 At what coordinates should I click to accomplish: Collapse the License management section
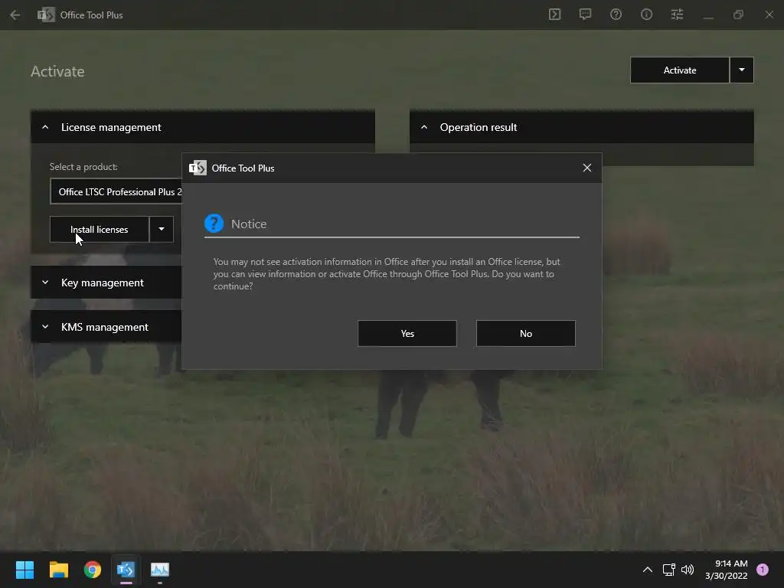tap(202, 127)
